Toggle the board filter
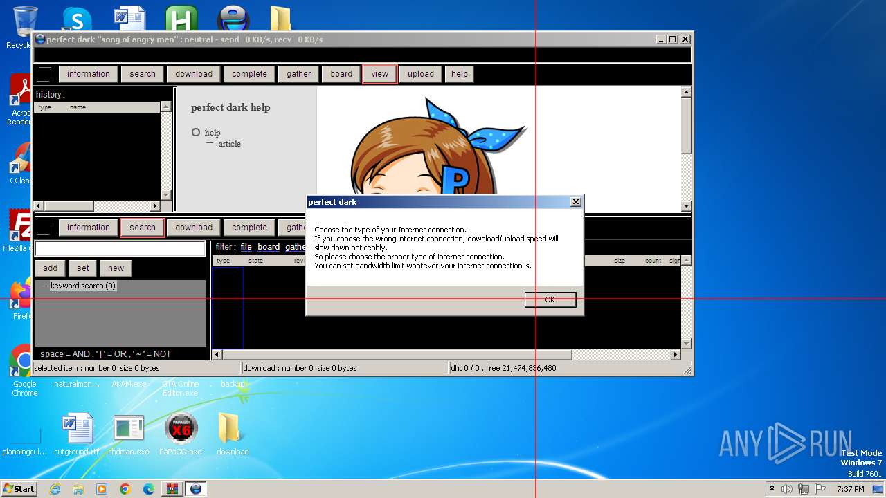This screenshot has height=498, width=886. pos(269,247)
